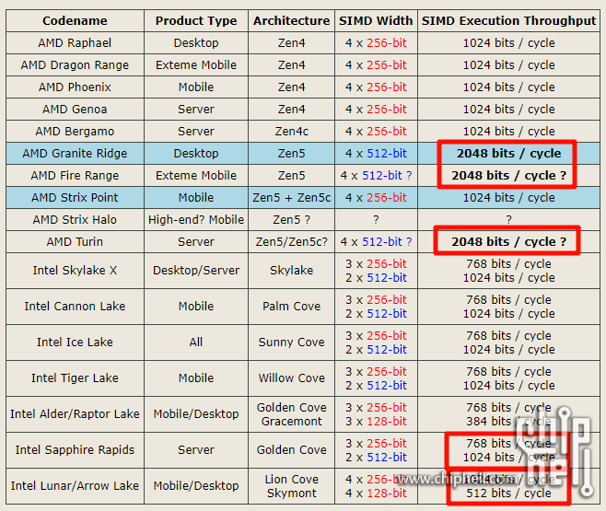Click the AMD Strix Halo cell
The image size is (606, 511).
pyautogui.click(x=75, y=219)
